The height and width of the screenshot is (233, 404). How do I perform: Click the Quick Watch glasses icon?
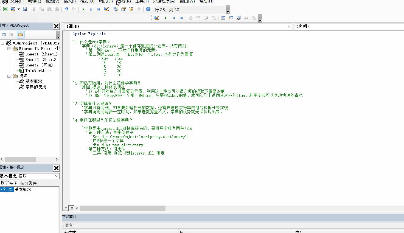pyautogui.click(x=246, y=18)
